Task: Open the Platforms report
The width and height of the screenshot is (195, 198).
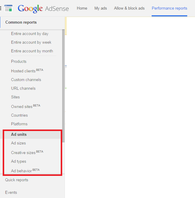Action: tap(19, 124)
